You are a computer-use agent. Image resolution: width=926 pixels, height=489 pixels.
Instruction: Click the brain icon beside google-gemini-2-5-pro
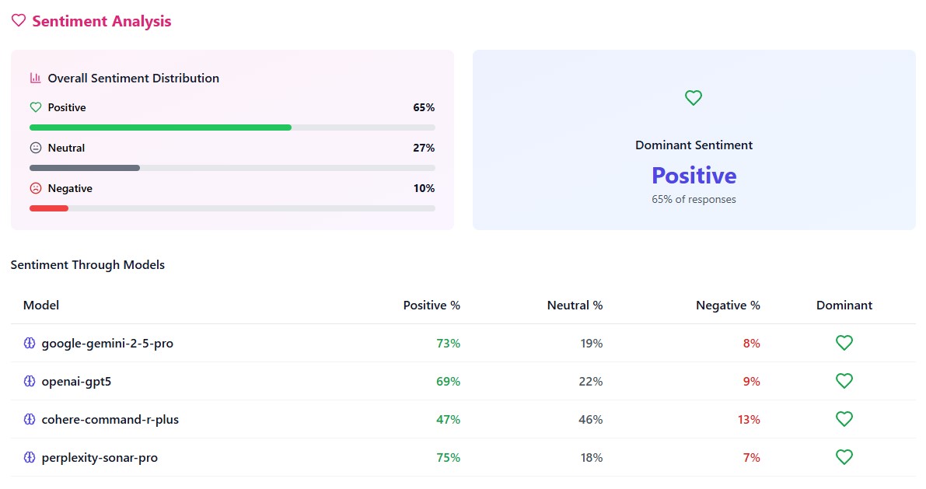pyautogui.click(x=30, y=343)
